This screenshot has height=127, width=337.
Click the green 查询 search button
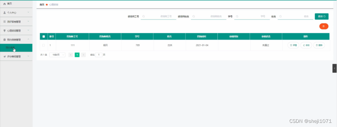(321, 17)
